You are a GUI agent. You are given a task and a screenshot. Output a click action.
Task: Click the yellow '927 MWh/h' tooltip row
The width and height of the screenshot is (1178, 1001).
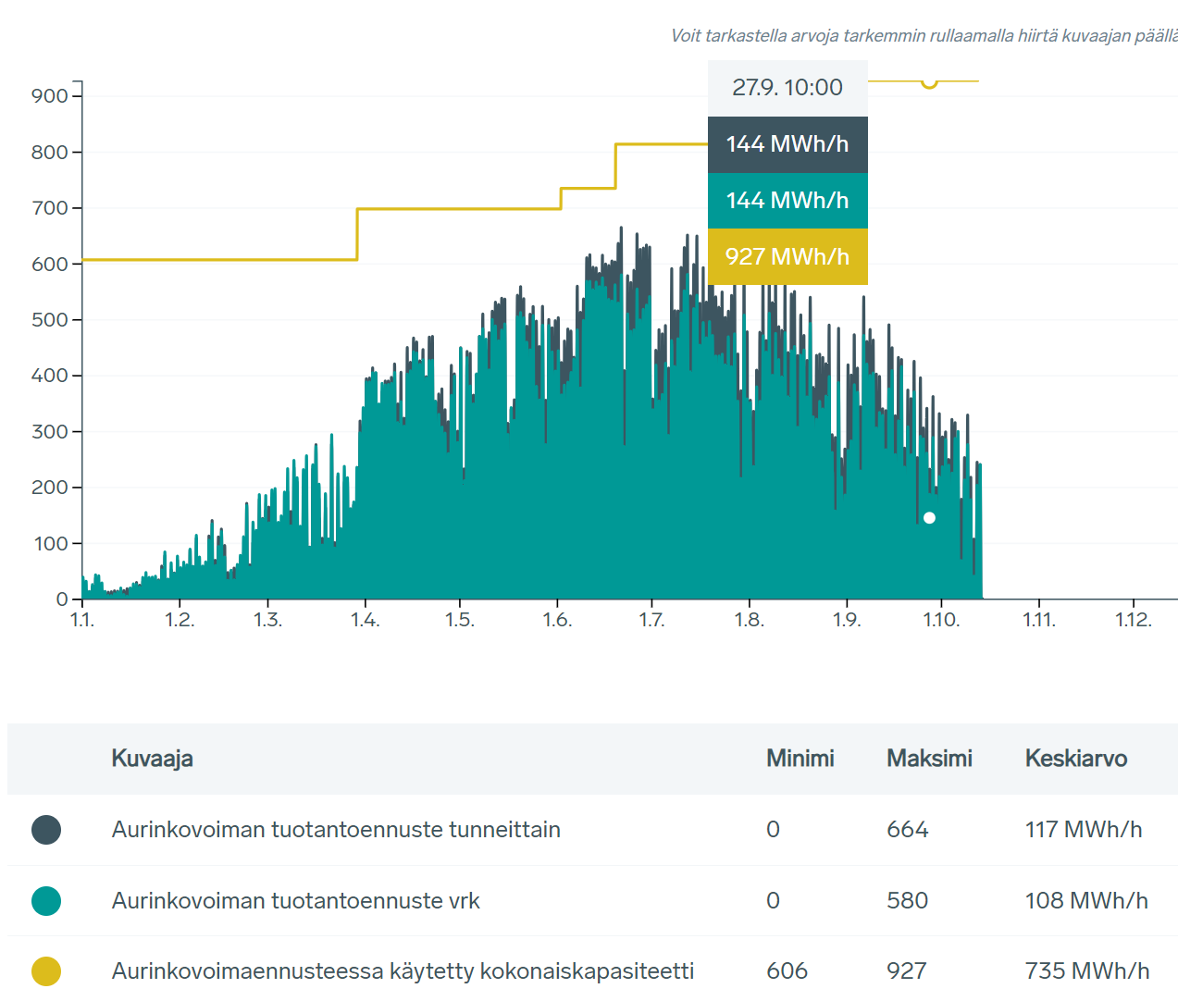point(787,256)
